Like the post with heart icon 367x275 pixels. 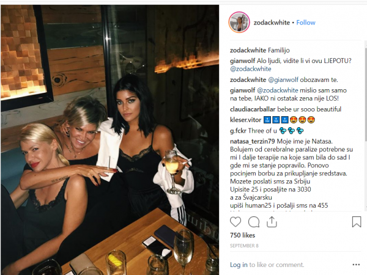(235, 222)
